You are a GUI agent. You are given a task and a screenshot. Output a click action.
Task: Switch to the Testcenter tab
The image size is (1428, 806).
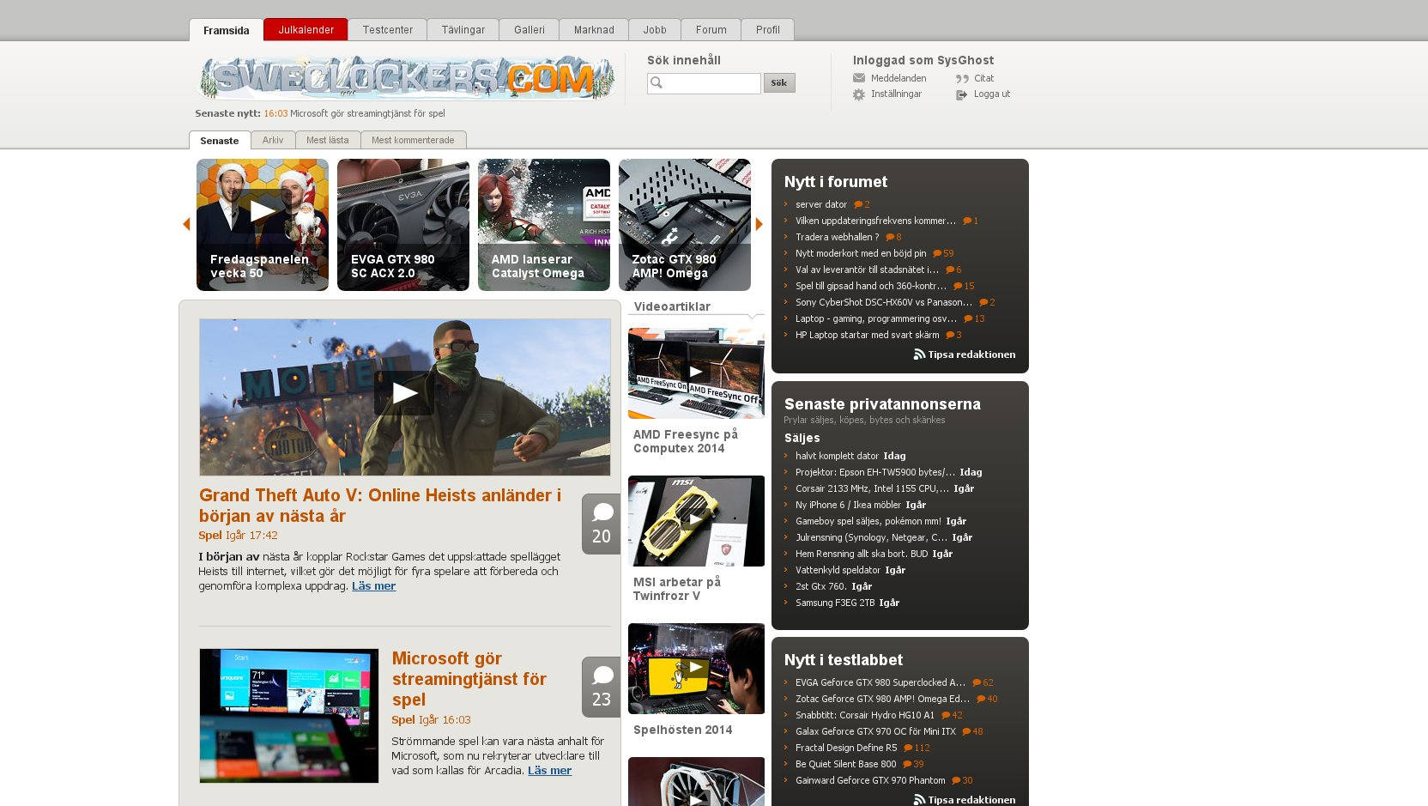click(387, 30)
